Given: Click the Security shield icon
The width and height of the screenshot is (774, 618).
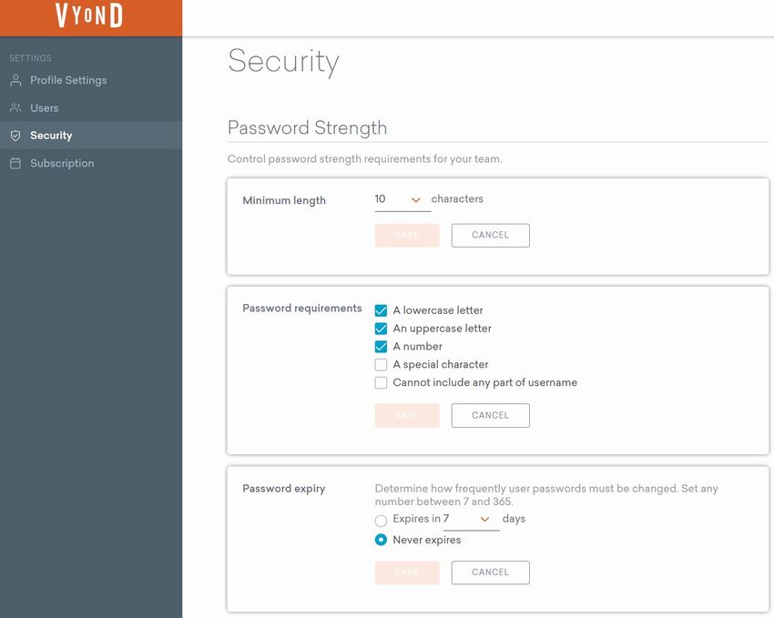Looking at the screenshot, I should [15, 136].
